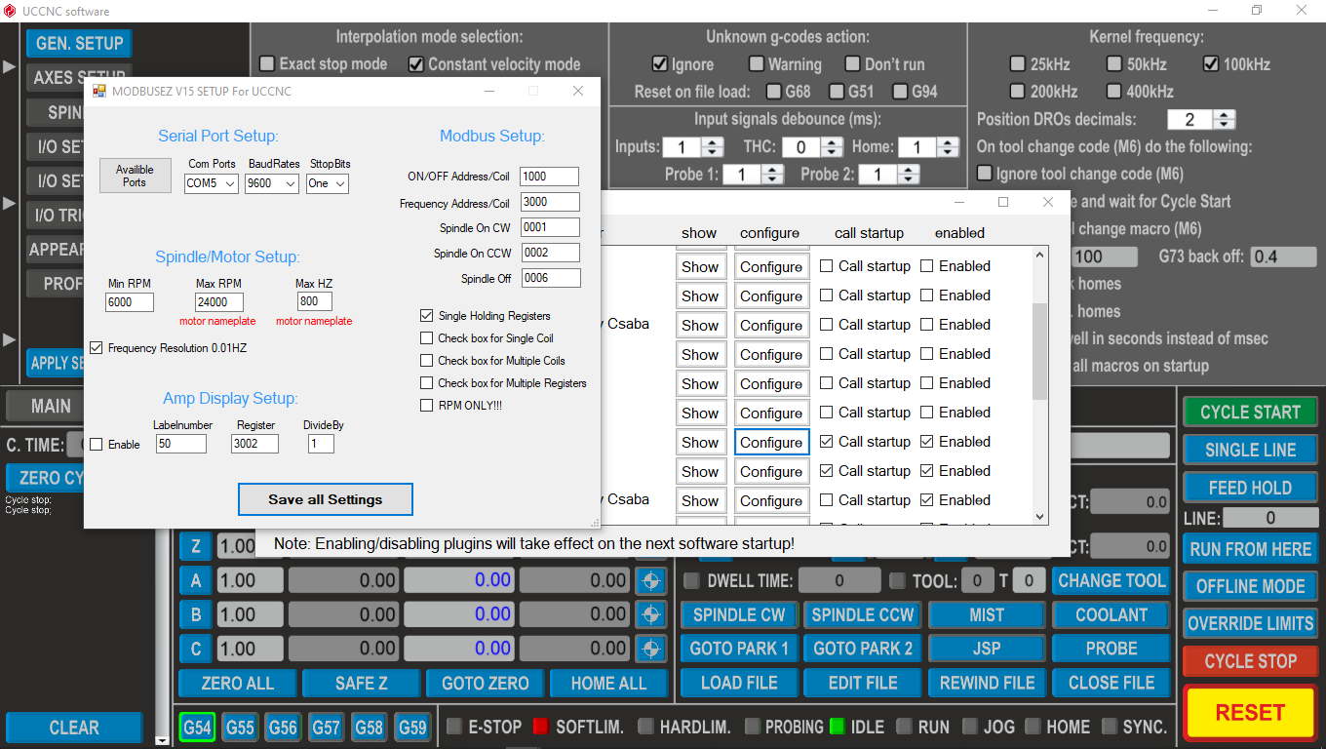Click the TOOL indicator LED
Image resolution: width=1326 pixels, height=749 pixels.
click(897, 581)
